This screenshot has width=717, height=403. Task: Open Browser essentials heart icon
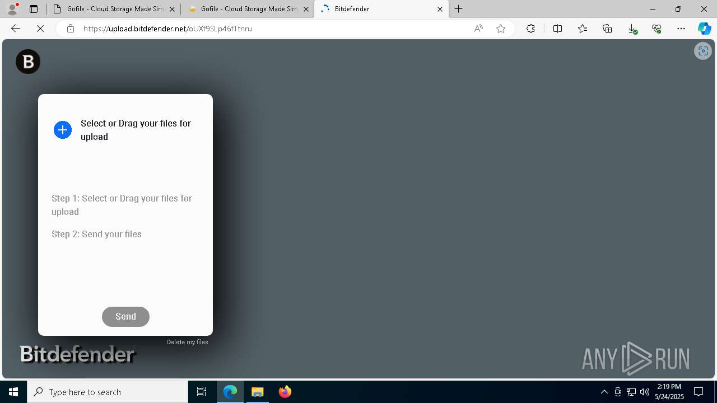coord(657,29)
